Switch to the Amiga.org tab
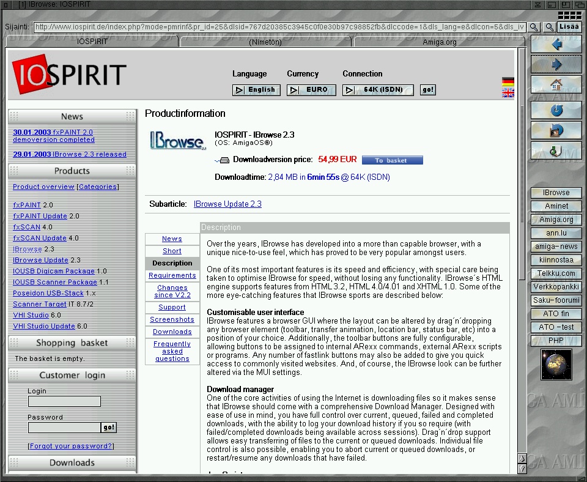This screenshot has height=482, width=587. coord(439,42)
